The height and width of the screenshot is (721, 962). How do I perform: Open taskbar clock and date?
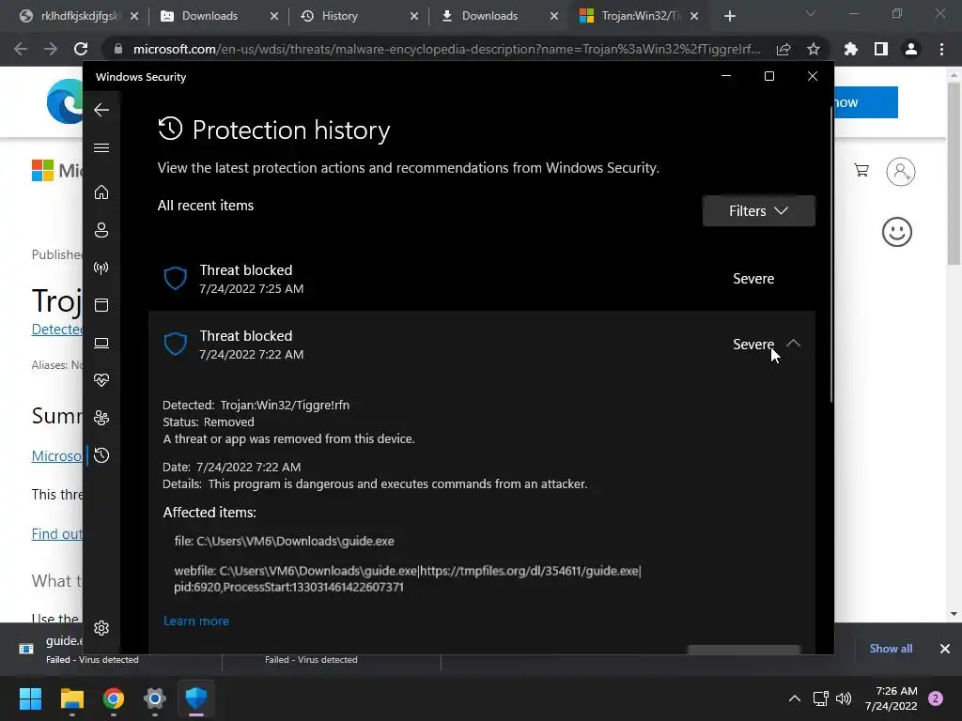(891, 698)
